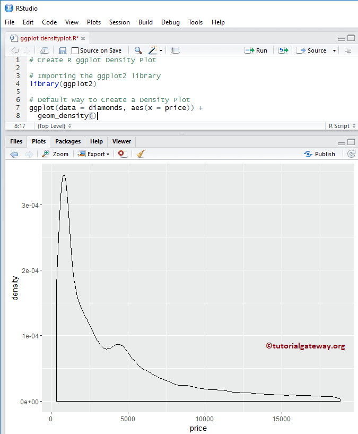Open the Plots menu
358x434 pixels.
click(94, 22)
